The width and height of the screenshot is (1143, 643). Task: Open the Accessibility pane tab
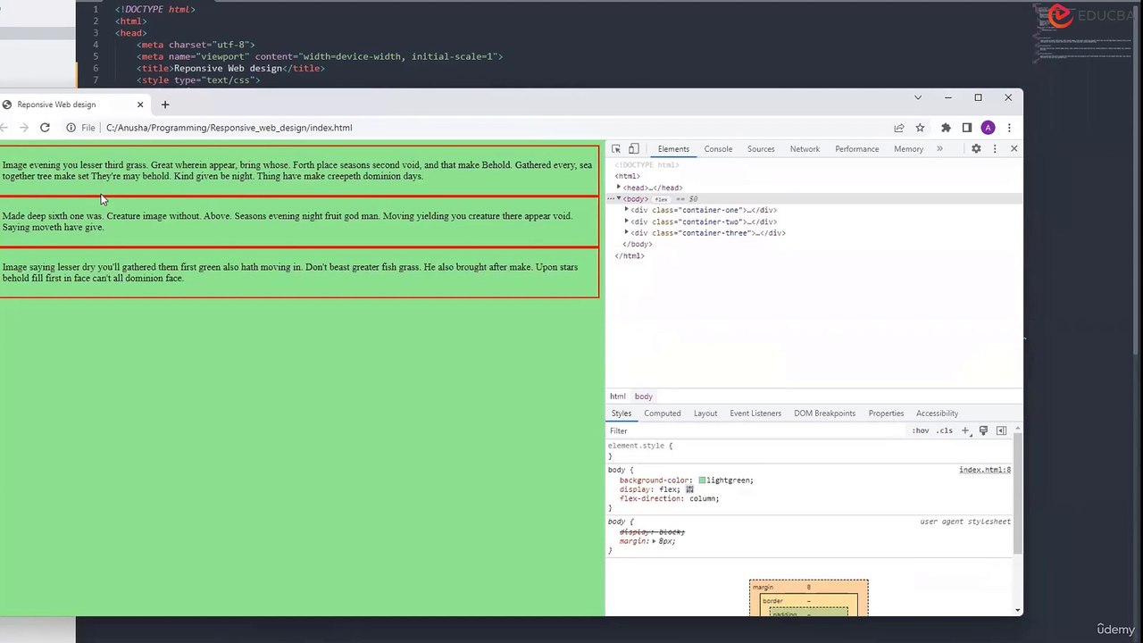click(x=937, y=413)
